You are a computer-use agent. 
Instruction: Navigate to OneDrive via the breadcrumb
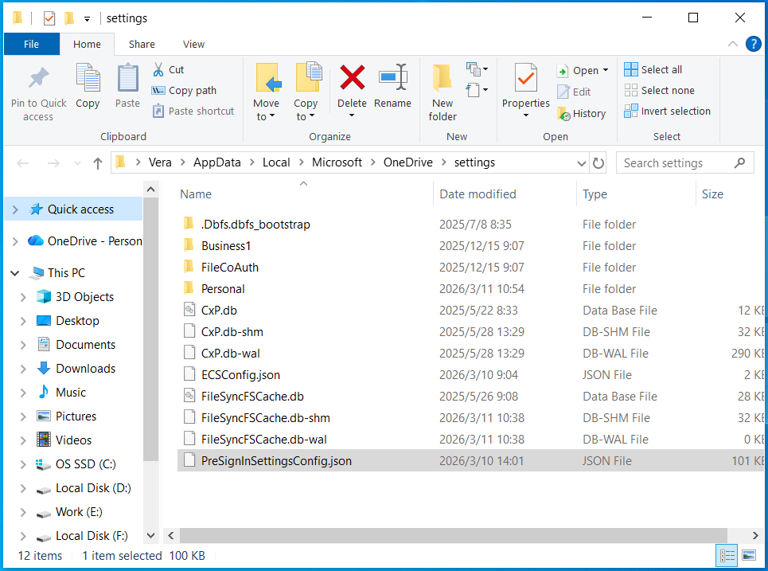tap(407, 162)
